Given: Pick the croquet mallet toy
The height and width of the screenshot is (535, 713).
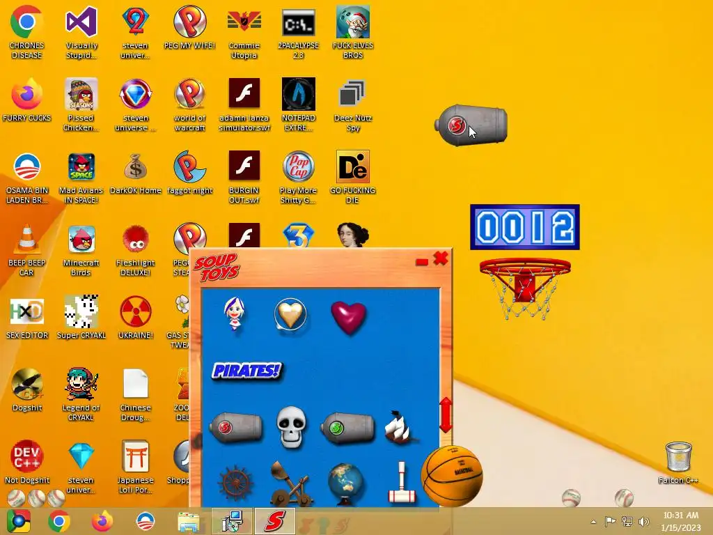Looking at the screenshot, I should [402, 482].
